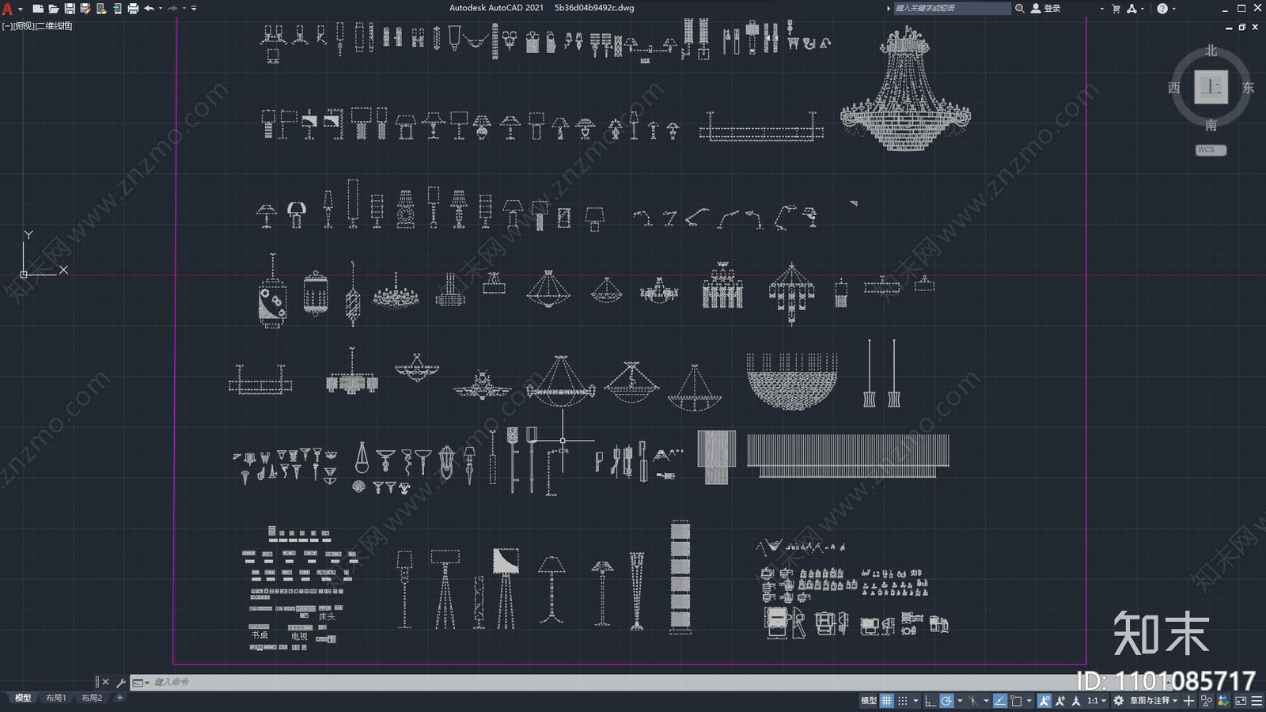
Task: Click the east 东 ViewCube direction
Action: point(1248,87)
